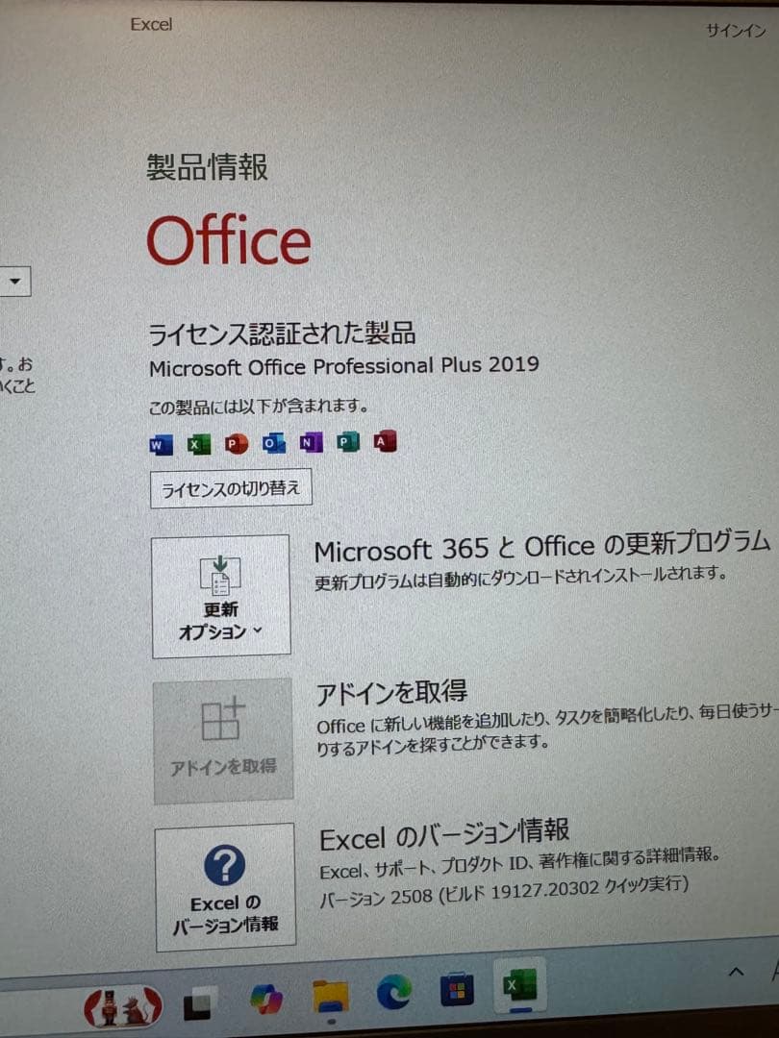Click the greyed アドインを取得 button
Image resolution: width=779 pixels, height=1038 pixels.
point(223,740)
